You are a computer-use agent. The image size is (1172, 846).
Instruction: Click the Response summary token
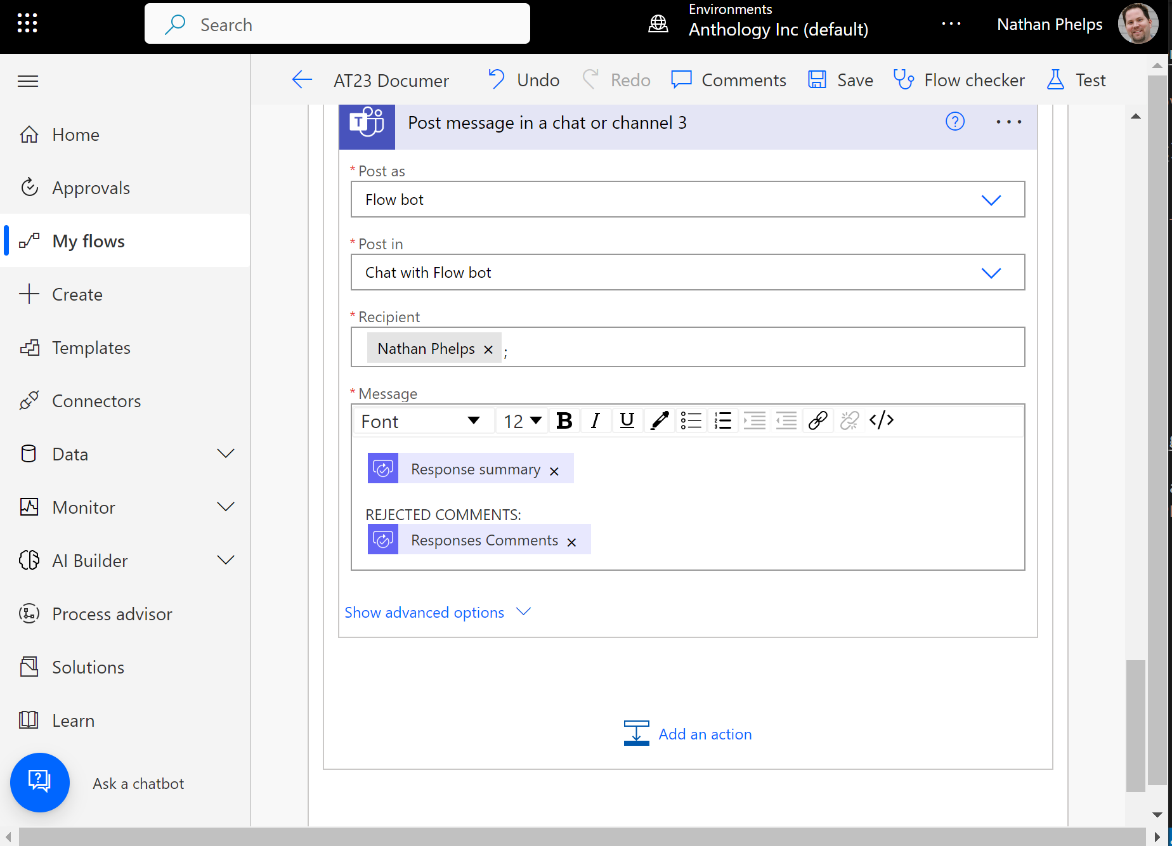(471, 469)
